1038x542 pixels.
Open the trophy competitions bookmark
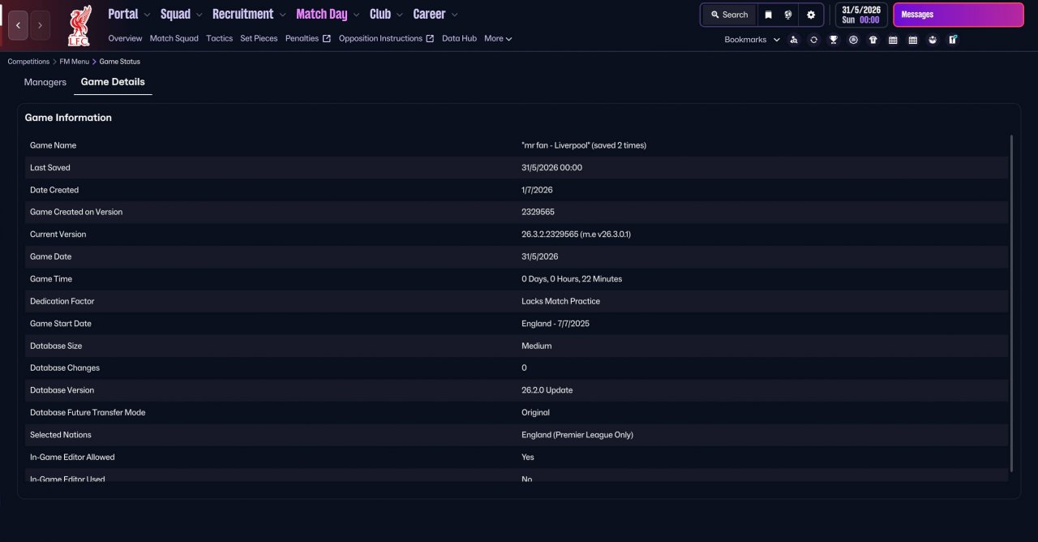(834, 40)
